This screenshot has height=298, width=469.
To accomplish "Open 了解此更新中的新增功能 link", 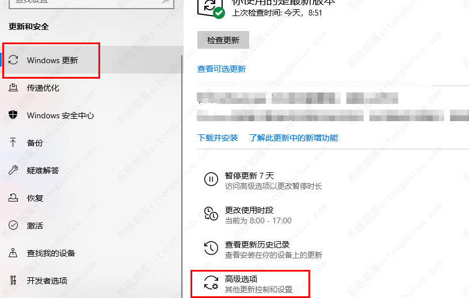I will pos(293,138).
